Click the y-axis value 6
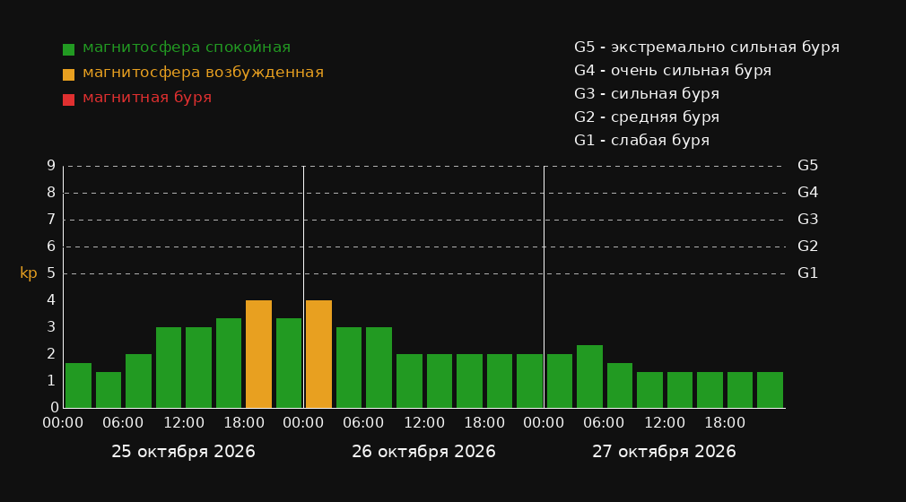906x502 pixels. pyautogui.click(x=51, y=247)
